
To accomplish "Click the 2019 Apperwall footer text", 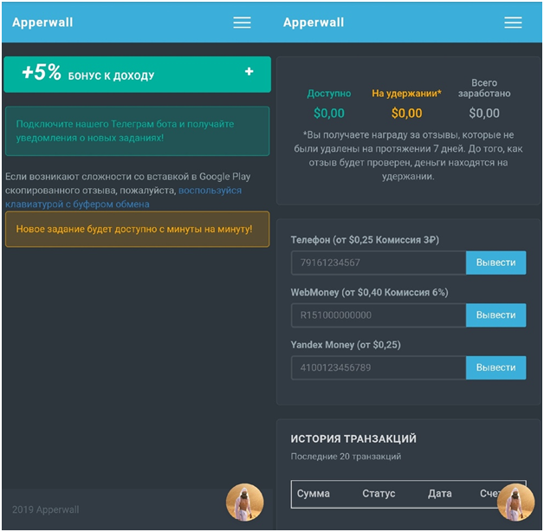I will [x=45, y=509].
